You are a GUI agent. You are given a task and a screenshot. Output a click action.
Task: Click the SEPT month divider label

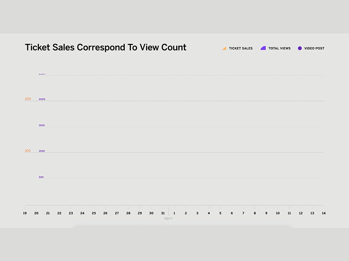pos(168,219)
